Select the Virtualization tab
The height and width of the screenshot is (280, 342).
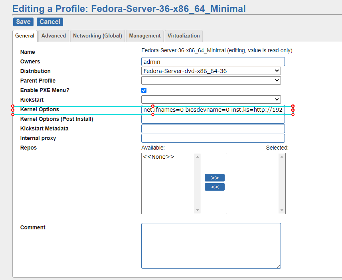pyautogui.click(x=184, y=36)
